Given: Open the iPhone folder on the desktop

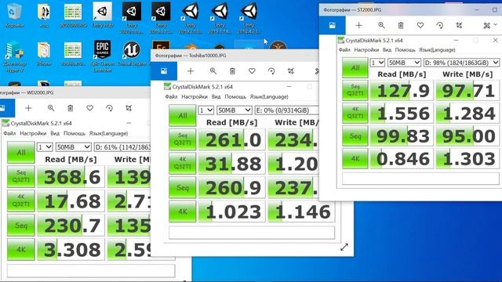Looking at the screenshot, I should (x=44, y=54).
